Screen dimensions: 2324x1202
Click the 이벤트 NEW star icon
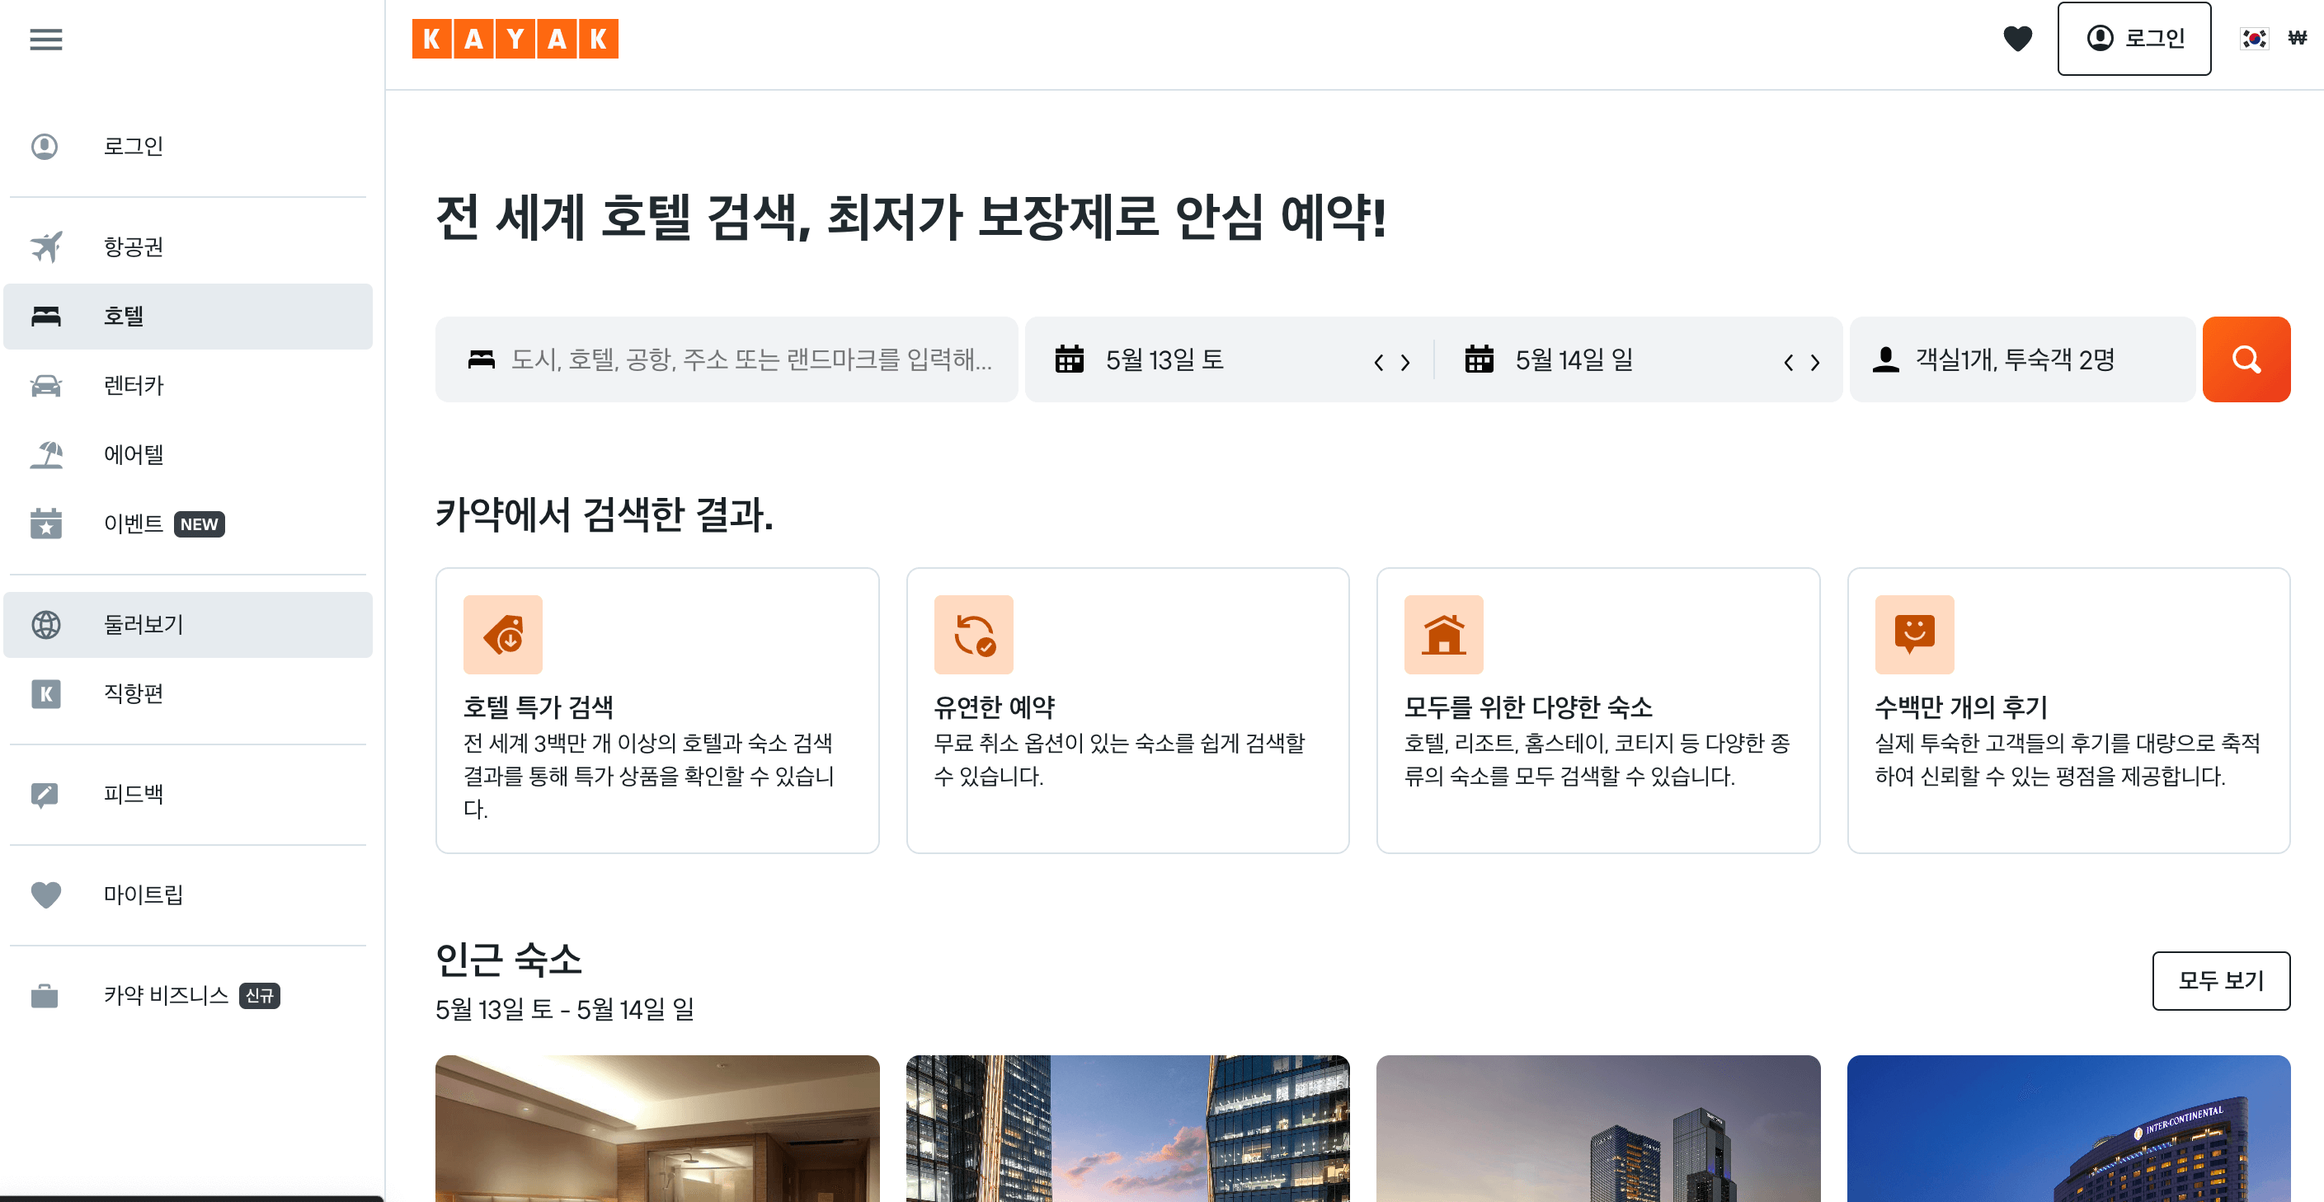pos(46,524)
